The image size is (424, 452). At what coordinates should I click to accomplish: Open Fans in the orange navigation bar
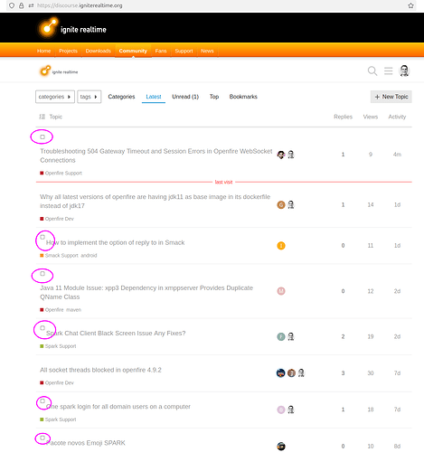pos(161,51)
